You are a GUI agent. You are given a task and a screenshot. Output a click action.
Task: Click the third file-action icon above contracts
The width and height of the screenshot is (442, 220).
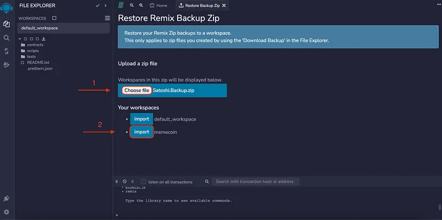[37, 39]
